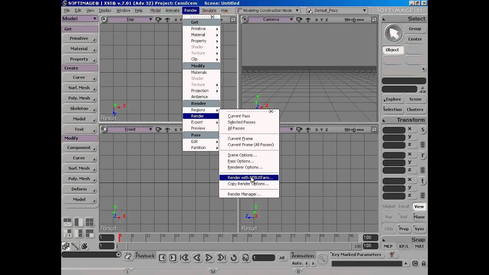This screenshot has width=489, height=275.
Task: Click the tear-off scissors on Render submenu
Action: 271,111
